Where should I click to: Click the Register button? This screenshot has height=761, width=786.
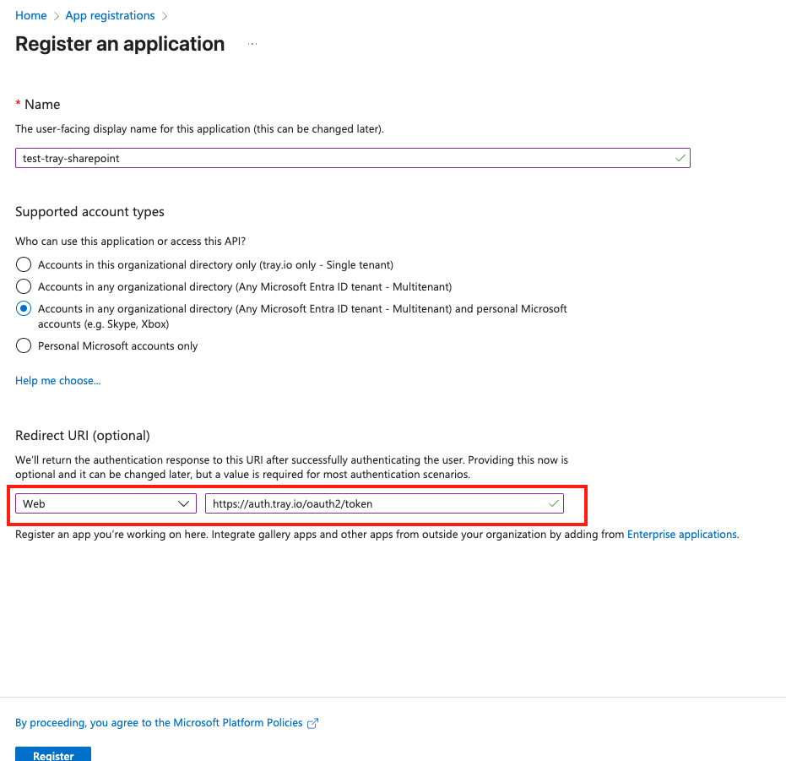[52, 754]
